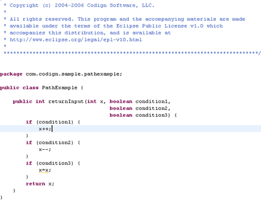Screen dimensions: 261x201
Task: Click the x--; statement
Action: pyautogui.click(x=45, y=149)
